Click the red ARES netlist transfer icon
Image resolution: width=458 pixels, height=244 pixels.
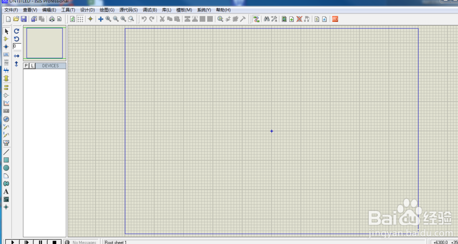[335, 19]
